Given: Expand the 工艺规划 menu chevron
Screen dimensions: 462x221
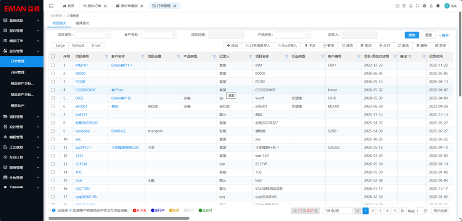Looking at the screenshot, I should point(38,147).
